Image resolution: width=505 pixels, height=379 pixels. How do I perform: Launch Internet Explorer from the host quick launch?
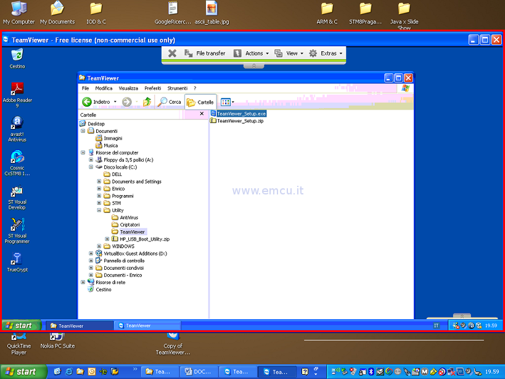click(x=68, y=372)
